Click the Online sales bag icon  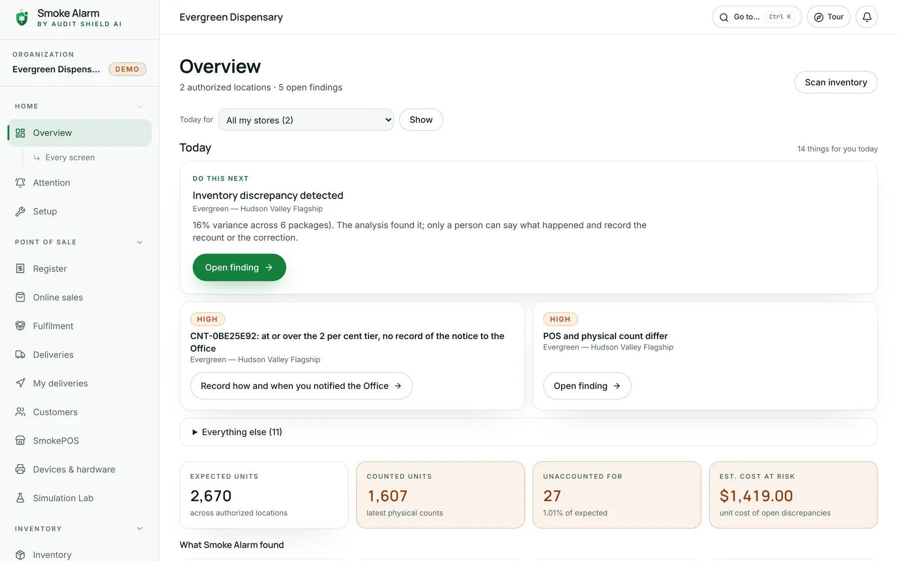pyautogui.click(x=20, y=297)
